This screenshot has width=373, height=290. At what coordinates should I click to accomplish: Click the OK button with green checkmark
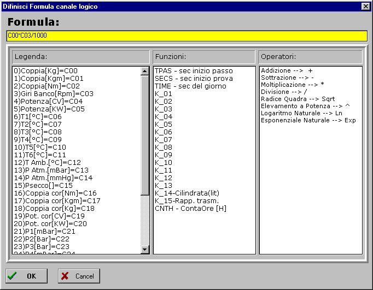point(26,276)
